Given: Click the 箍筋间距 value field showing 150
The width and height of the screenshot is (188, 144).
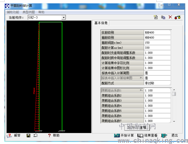Looking at the screenshot, I should coord(157,43).
